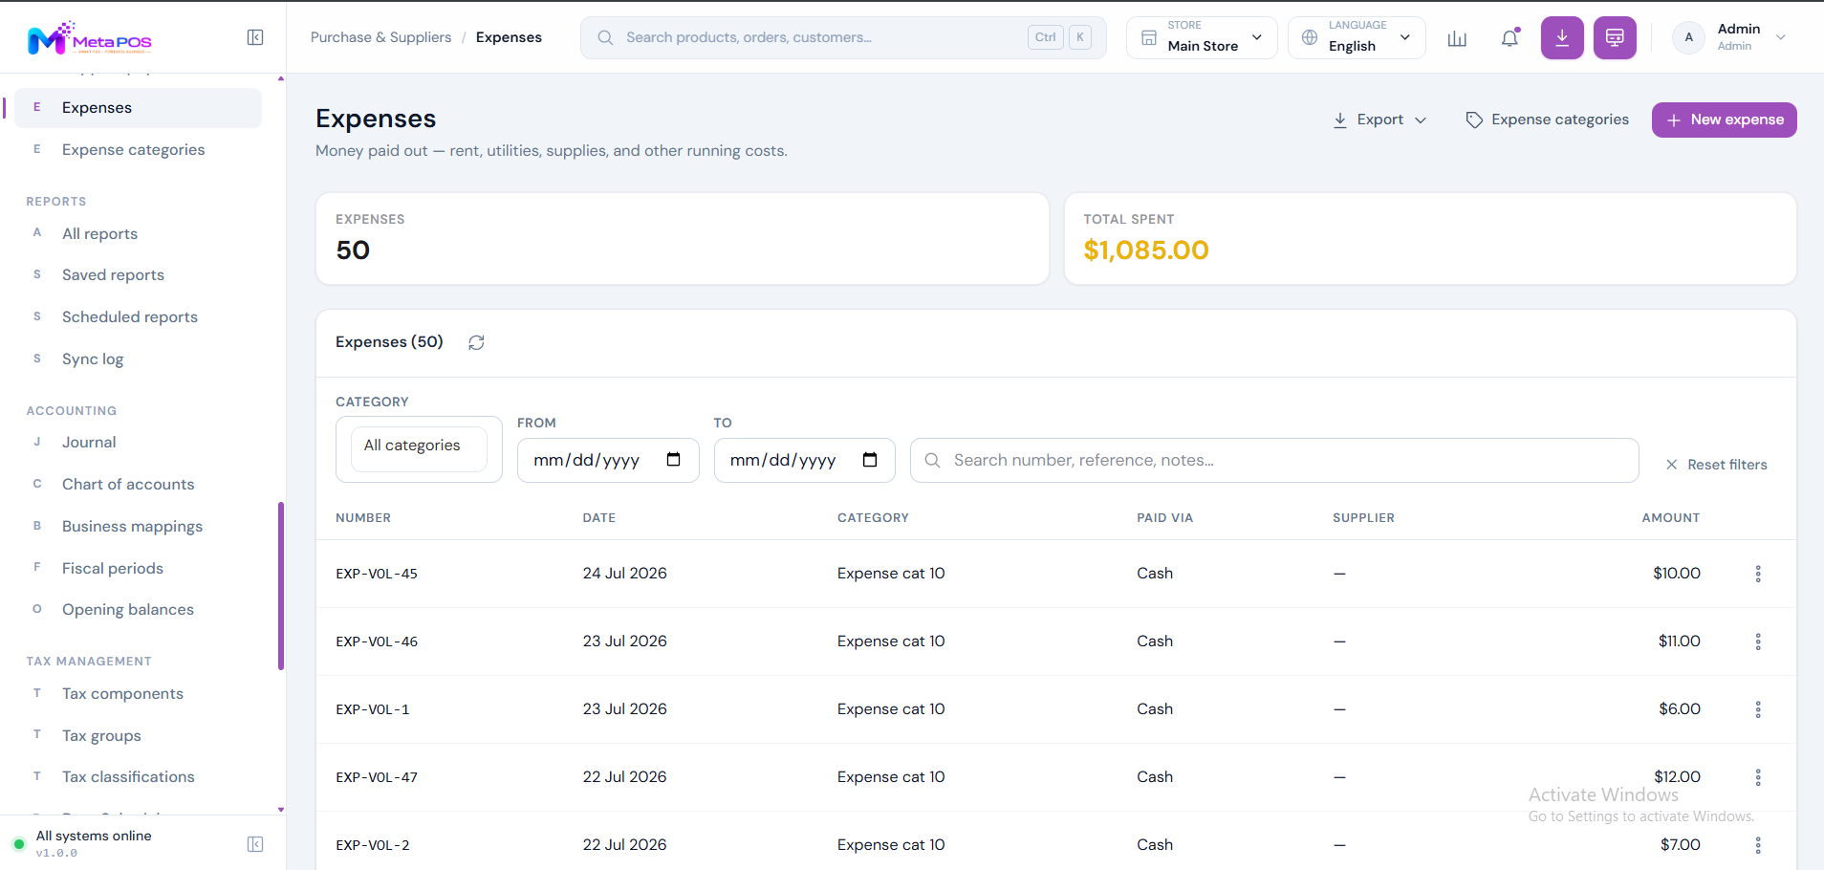Click the sidebar vertical scrollbar
Viewport: 1824px width, 870px height.
point(281,586)
